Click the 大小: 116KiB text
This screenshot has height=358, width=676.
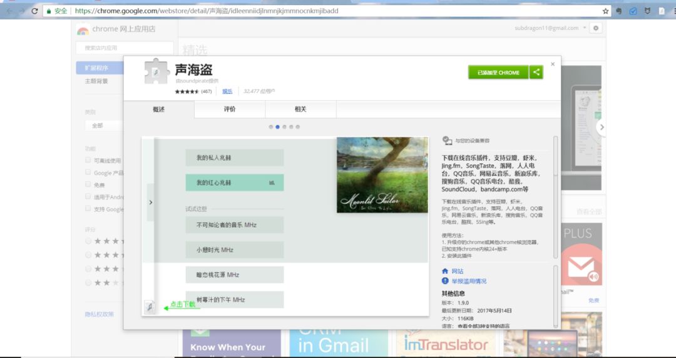click(x=458, y=319)
